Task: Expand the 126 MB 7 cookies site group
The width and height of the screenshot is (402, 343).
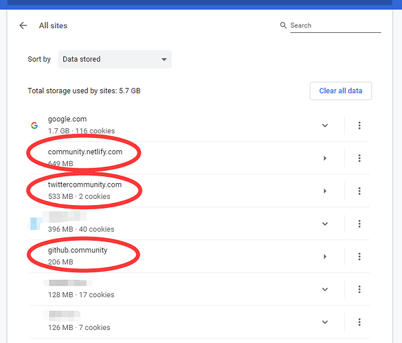Action: [325, 322]
